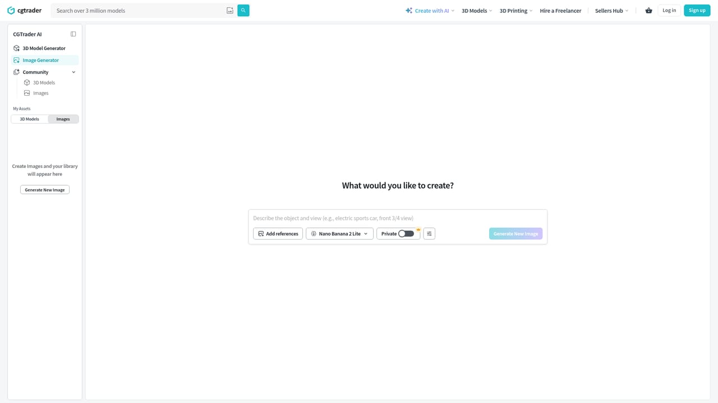718x403 pixels.
Task: Click the prompt box Generate New Image button
Action: pos(516,233)
